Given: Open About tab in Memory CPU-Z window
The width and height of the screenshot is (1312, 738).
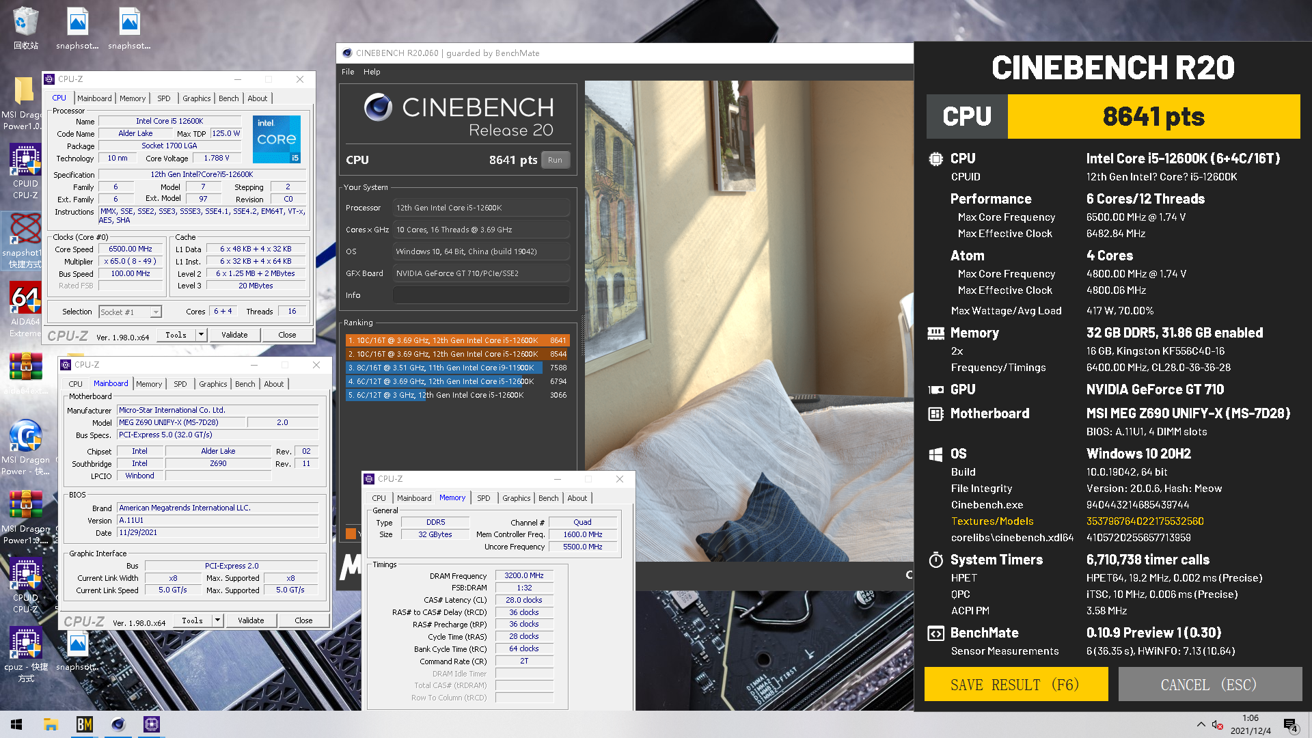Looking at the screenshot, I should point(577,498).
